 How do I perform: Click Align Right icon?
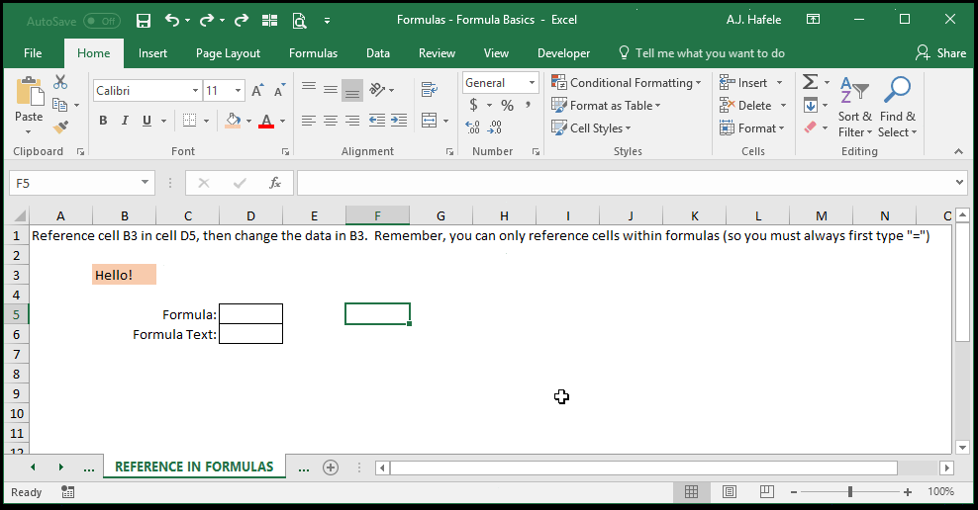(352, 121)
